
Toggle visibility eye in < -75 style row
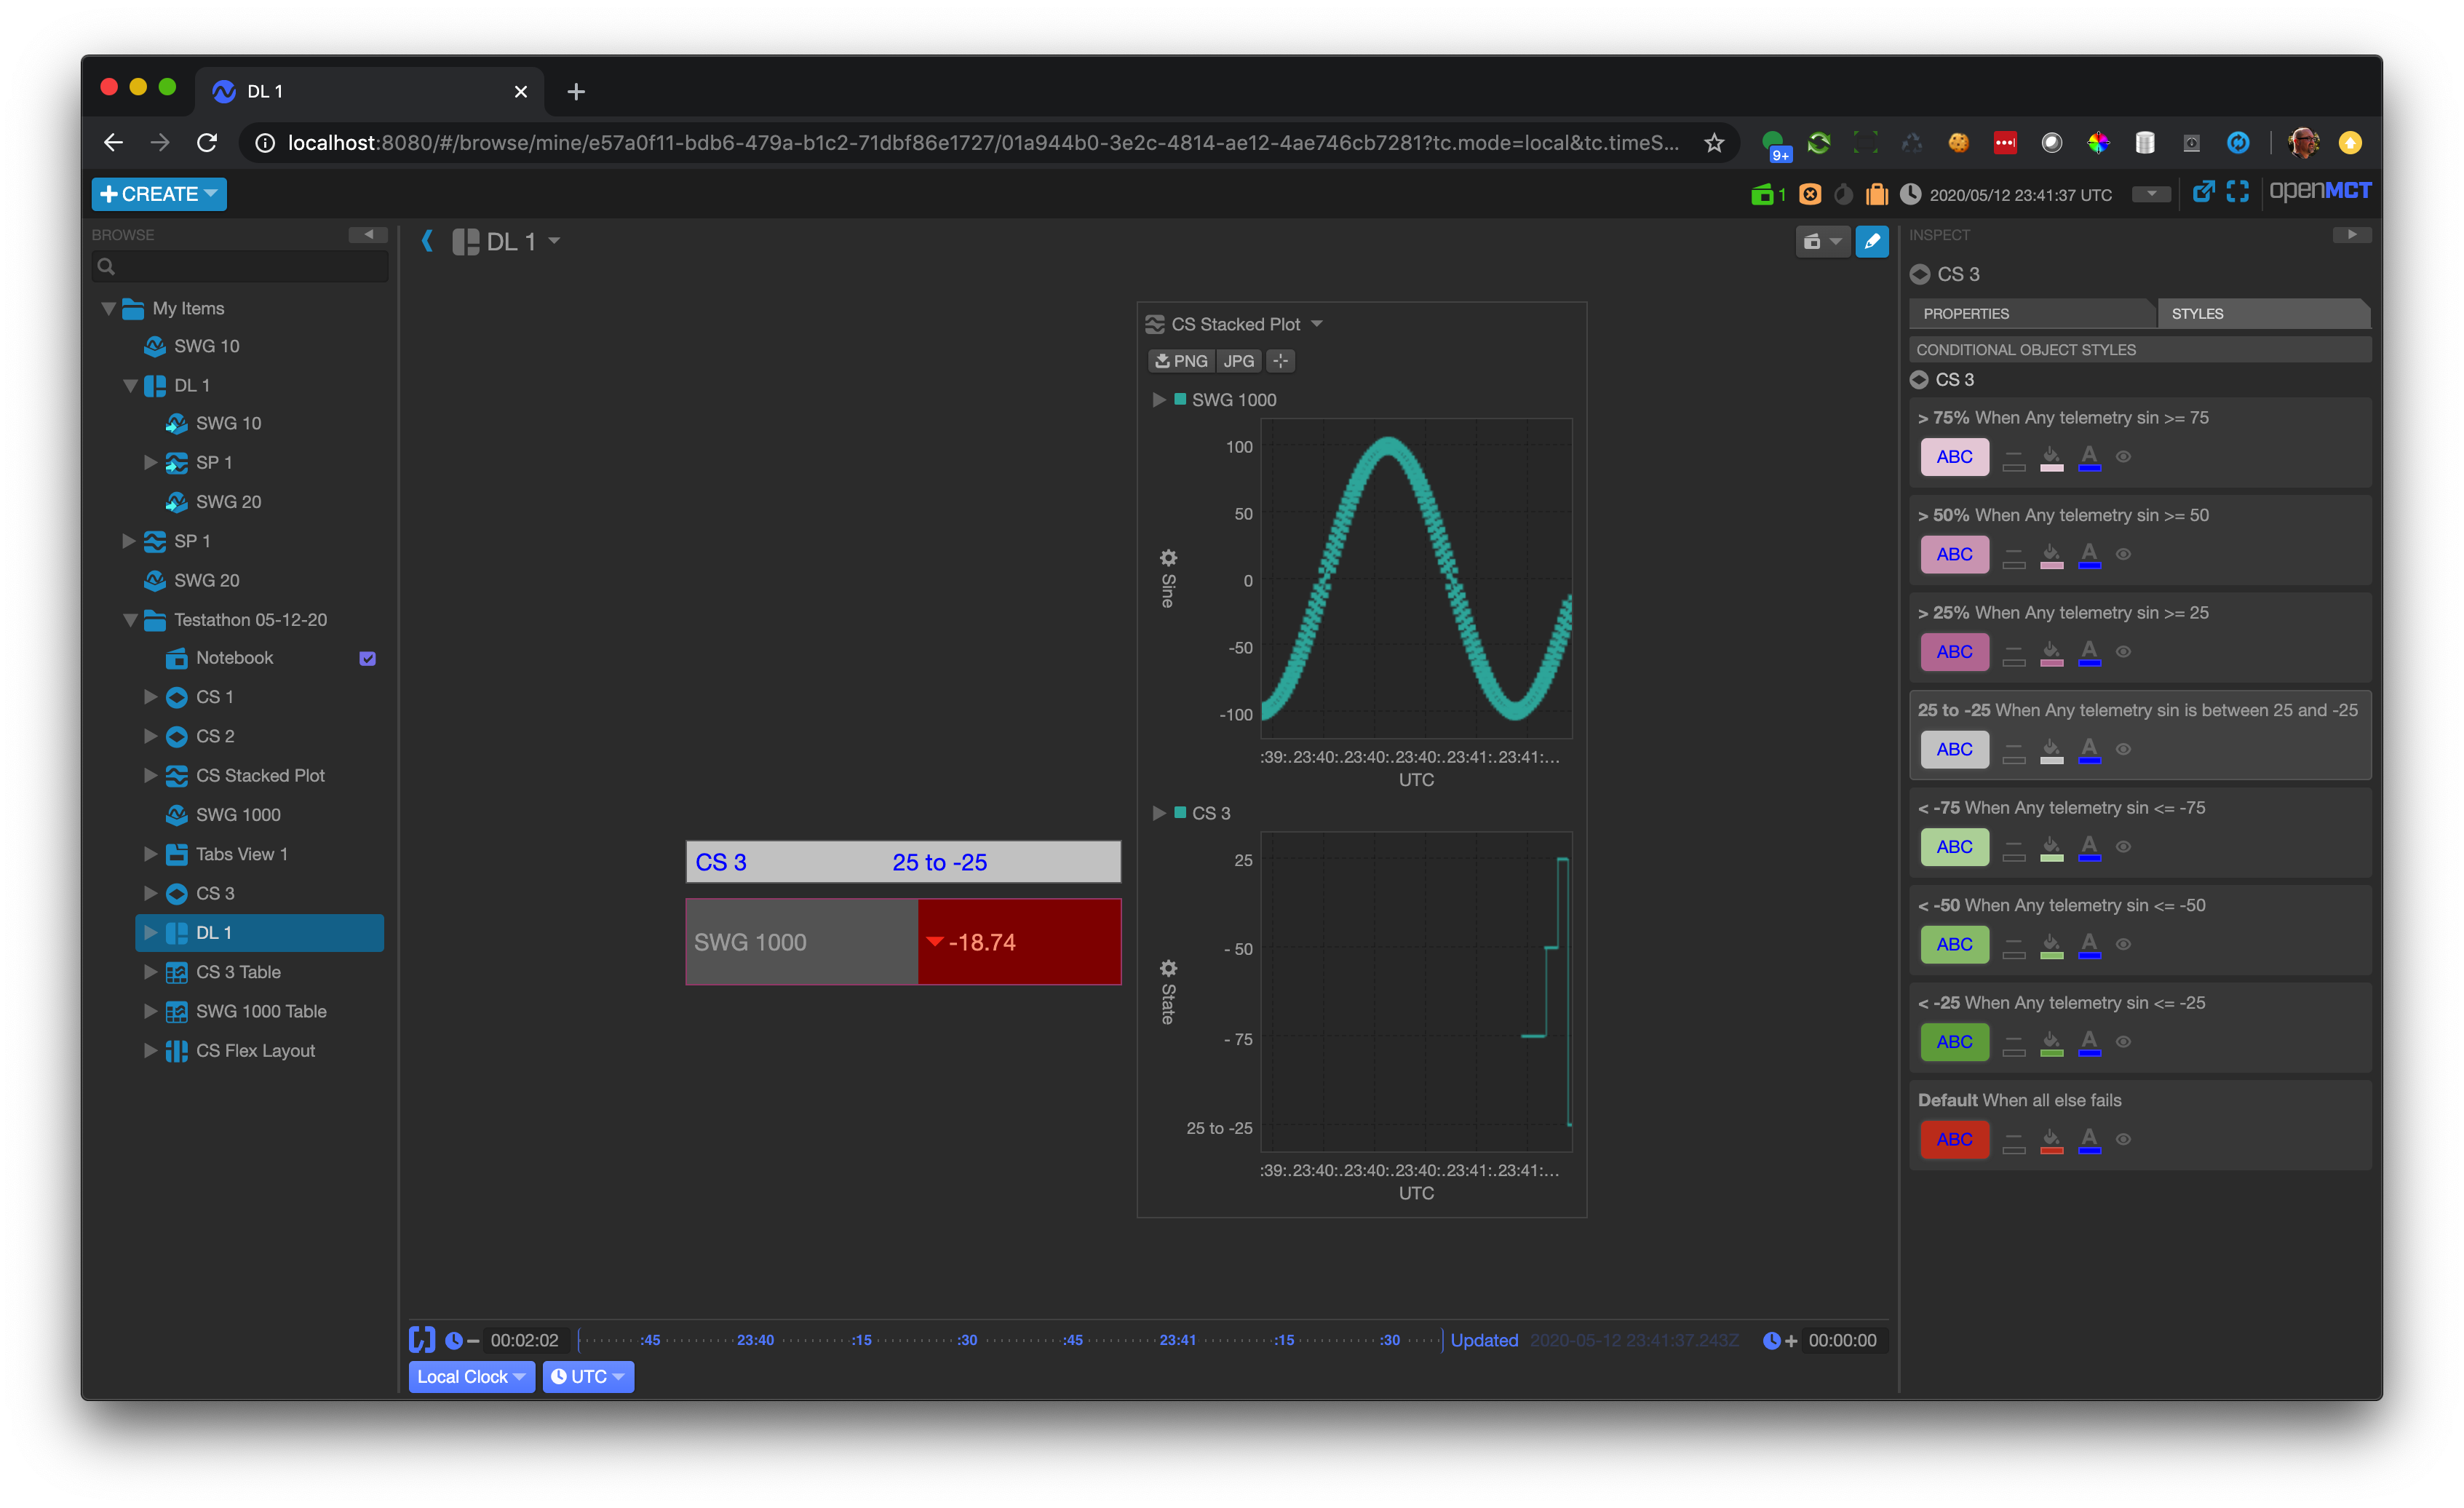pyautogui.click(x=2124, y=846)
